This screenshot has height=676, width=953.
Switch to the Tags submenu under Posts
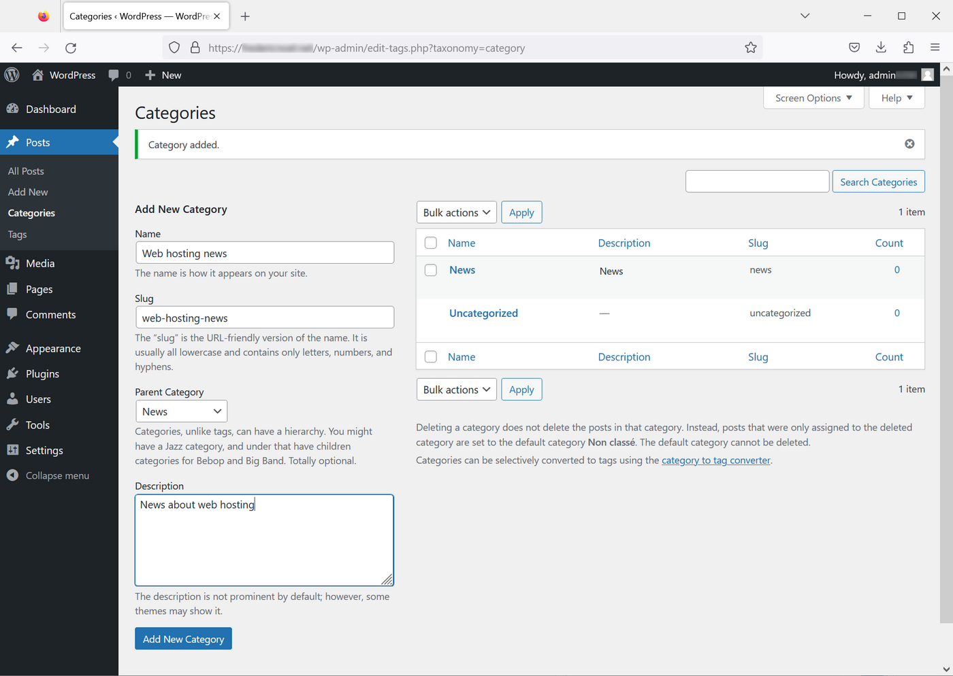tap(17, 234)
